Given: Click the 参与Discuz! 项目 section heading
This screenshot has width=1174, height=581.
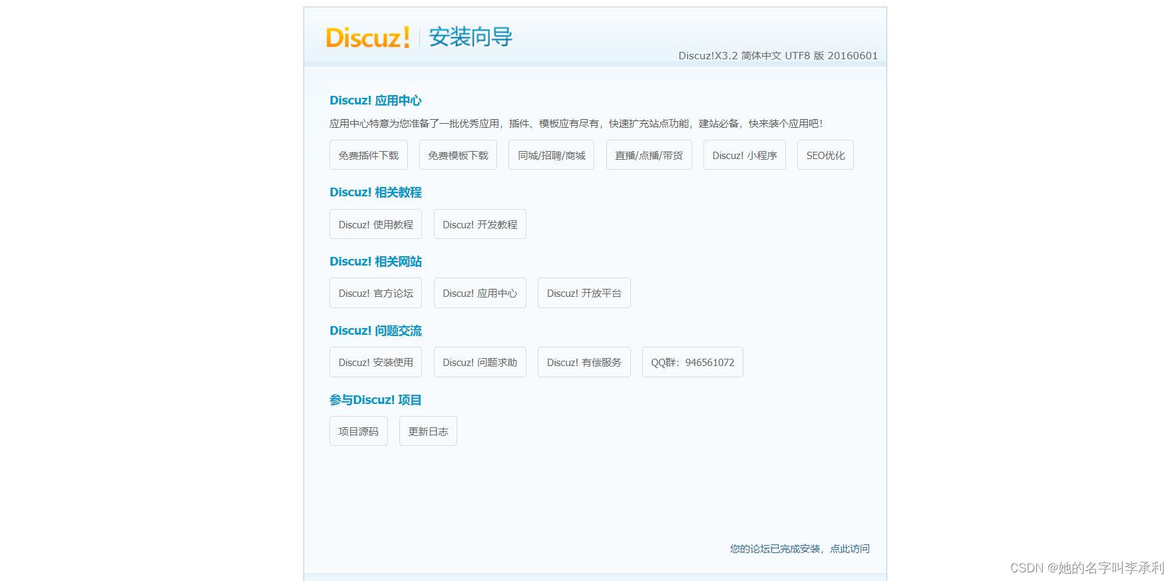Looking at the screenshot, I should (x=375, y=400).
